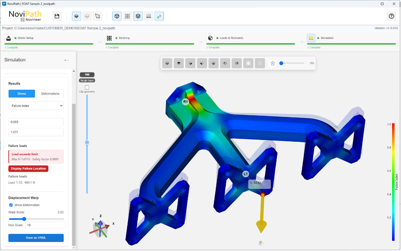Toggle the mesh grid display icon in top toolbar
Image resolution: width=401 pixels, height=251 pixels.
click(x=128, y=16)
